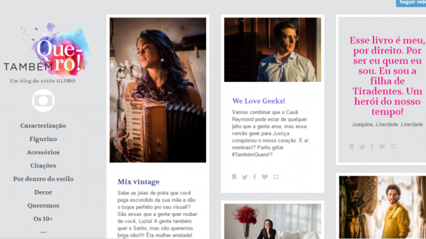This screenshot has width=426, height=239.
Task: Click the Globo logo icon in sidebar
Action: point(43,101)
